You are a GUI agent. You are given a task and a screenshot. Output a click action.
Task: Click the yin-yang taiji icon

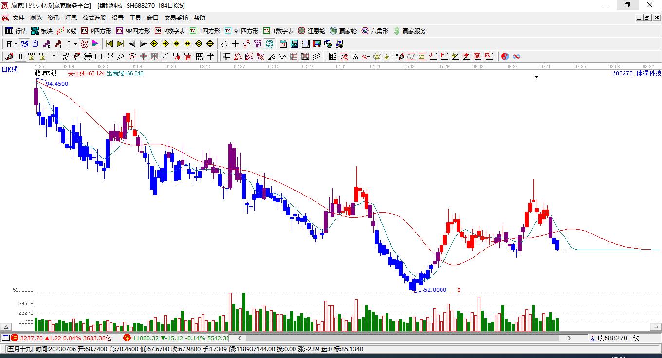505,56
